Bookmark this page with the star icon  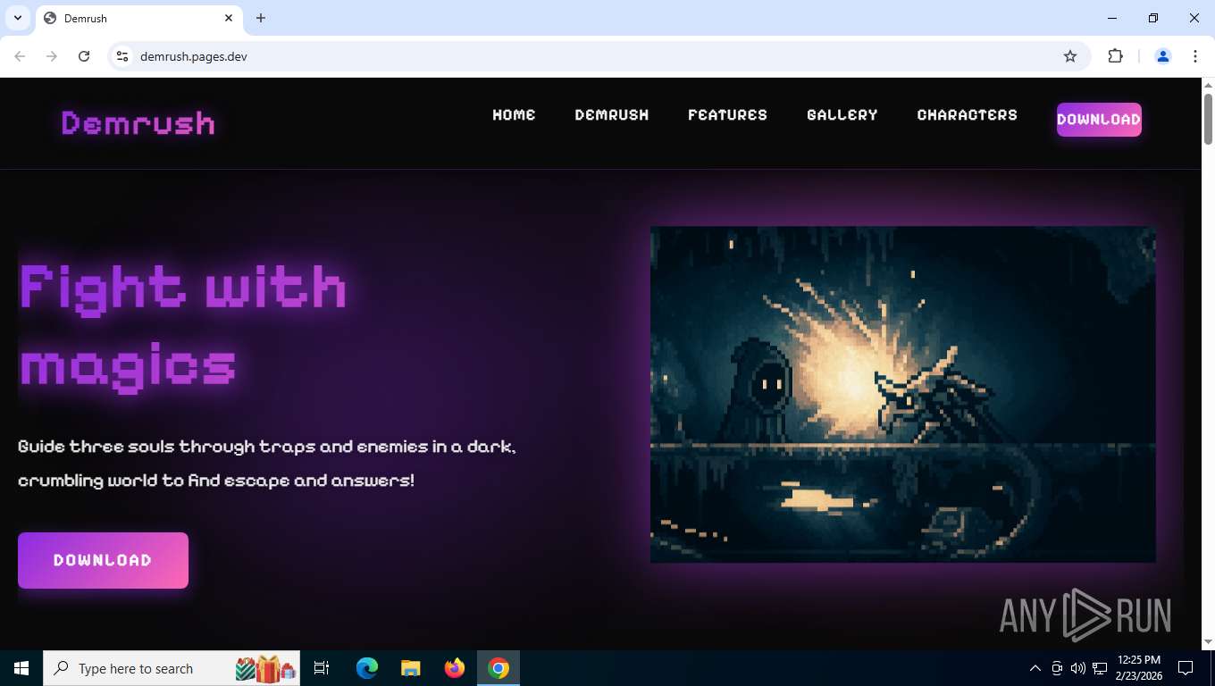click(x=1070, y=56)
